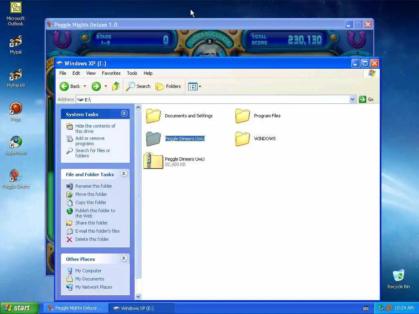Screen dimensions: 419x314
Task: Toggle the Folders pane button
Action: [168, 86]
